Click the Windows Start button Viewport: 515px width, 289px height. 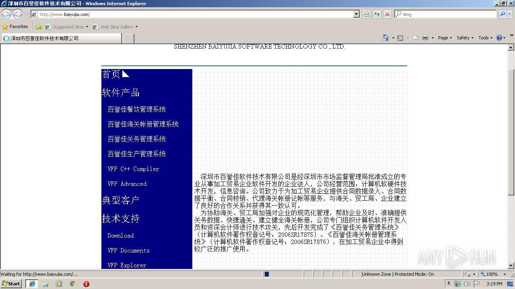coord(11,284)
